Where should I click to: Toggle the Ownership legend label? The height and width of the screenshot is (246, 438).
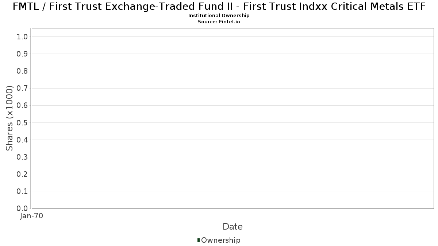point(220,240)
